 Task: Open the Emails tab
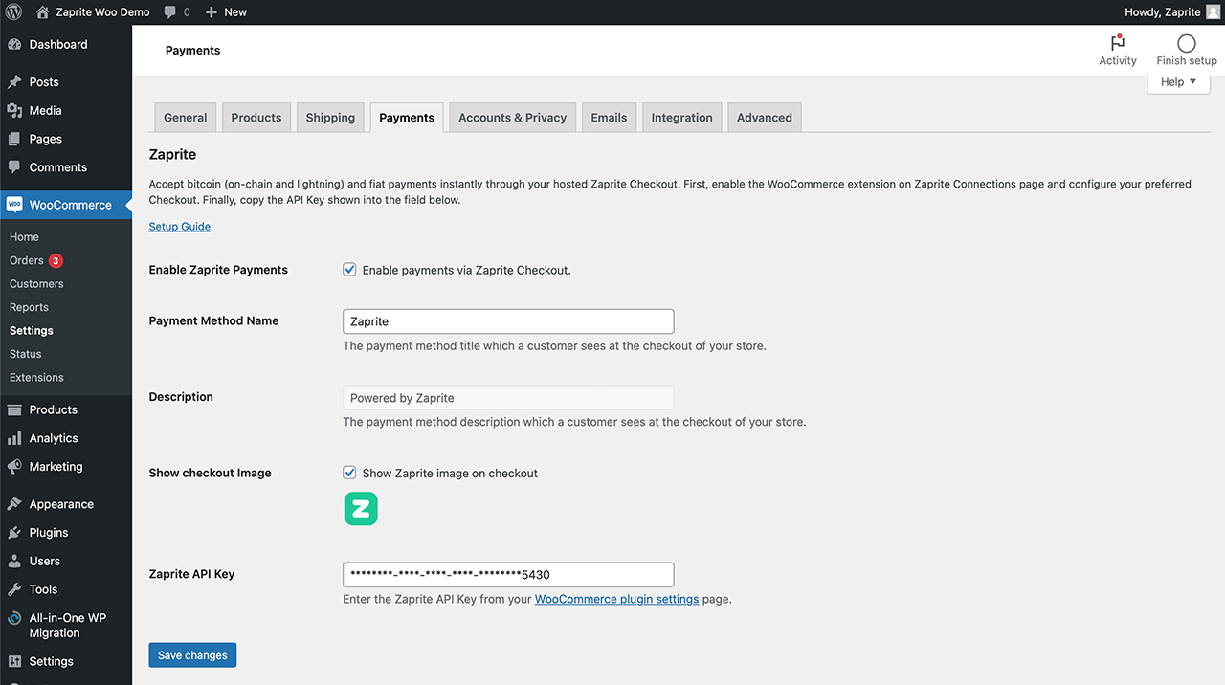tap(609, 118)
